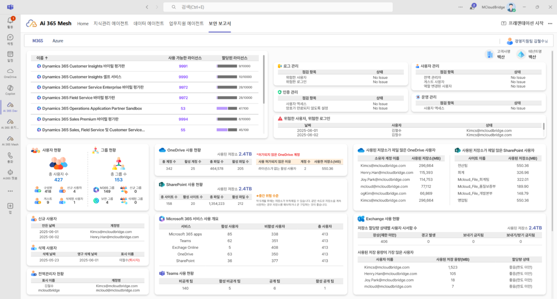
Task: Click the 검색 search box
Action: (x=278, y=7)
